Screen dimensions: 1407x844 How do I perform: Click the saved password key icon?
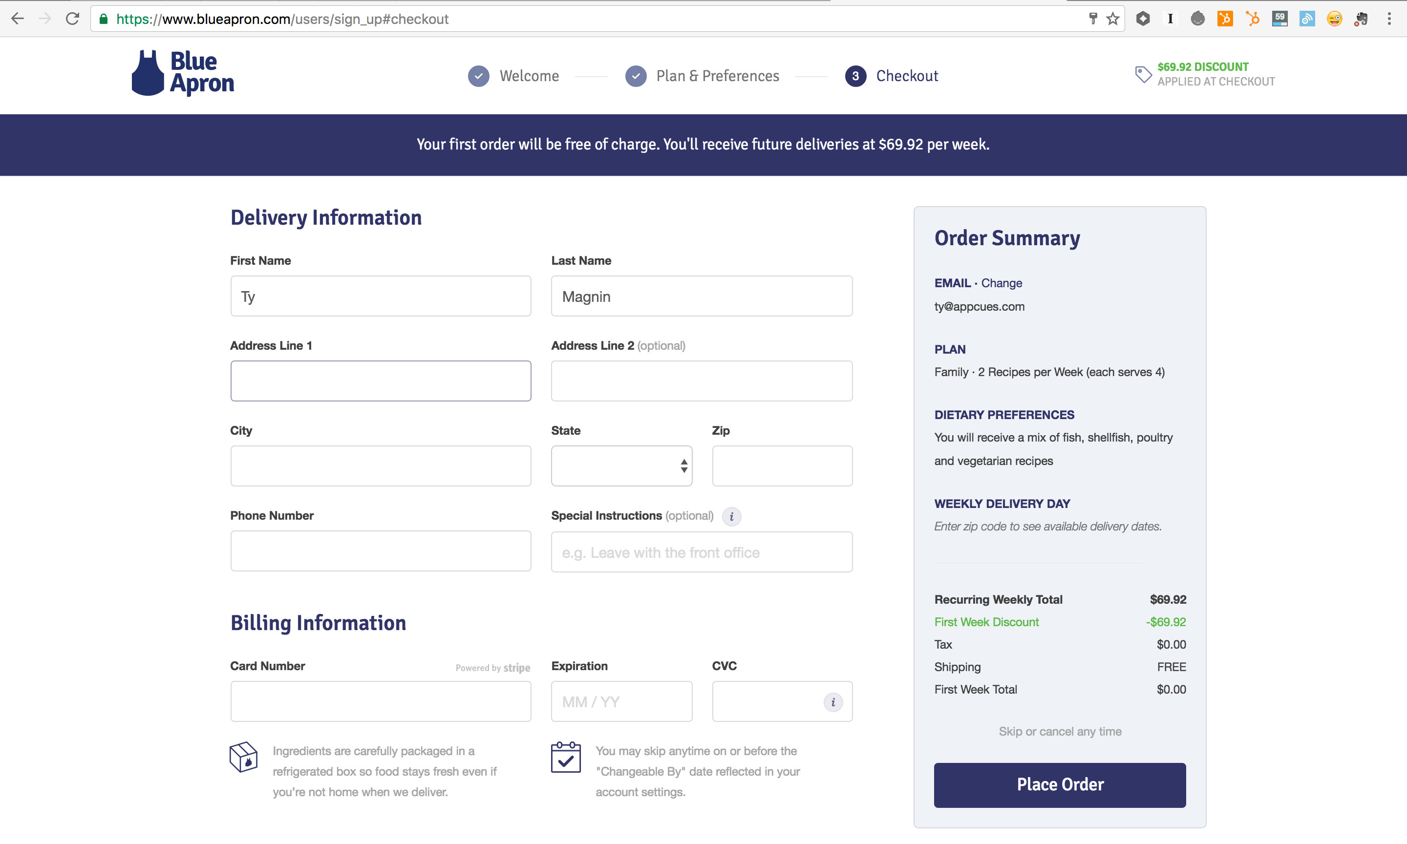[1092, 19]
